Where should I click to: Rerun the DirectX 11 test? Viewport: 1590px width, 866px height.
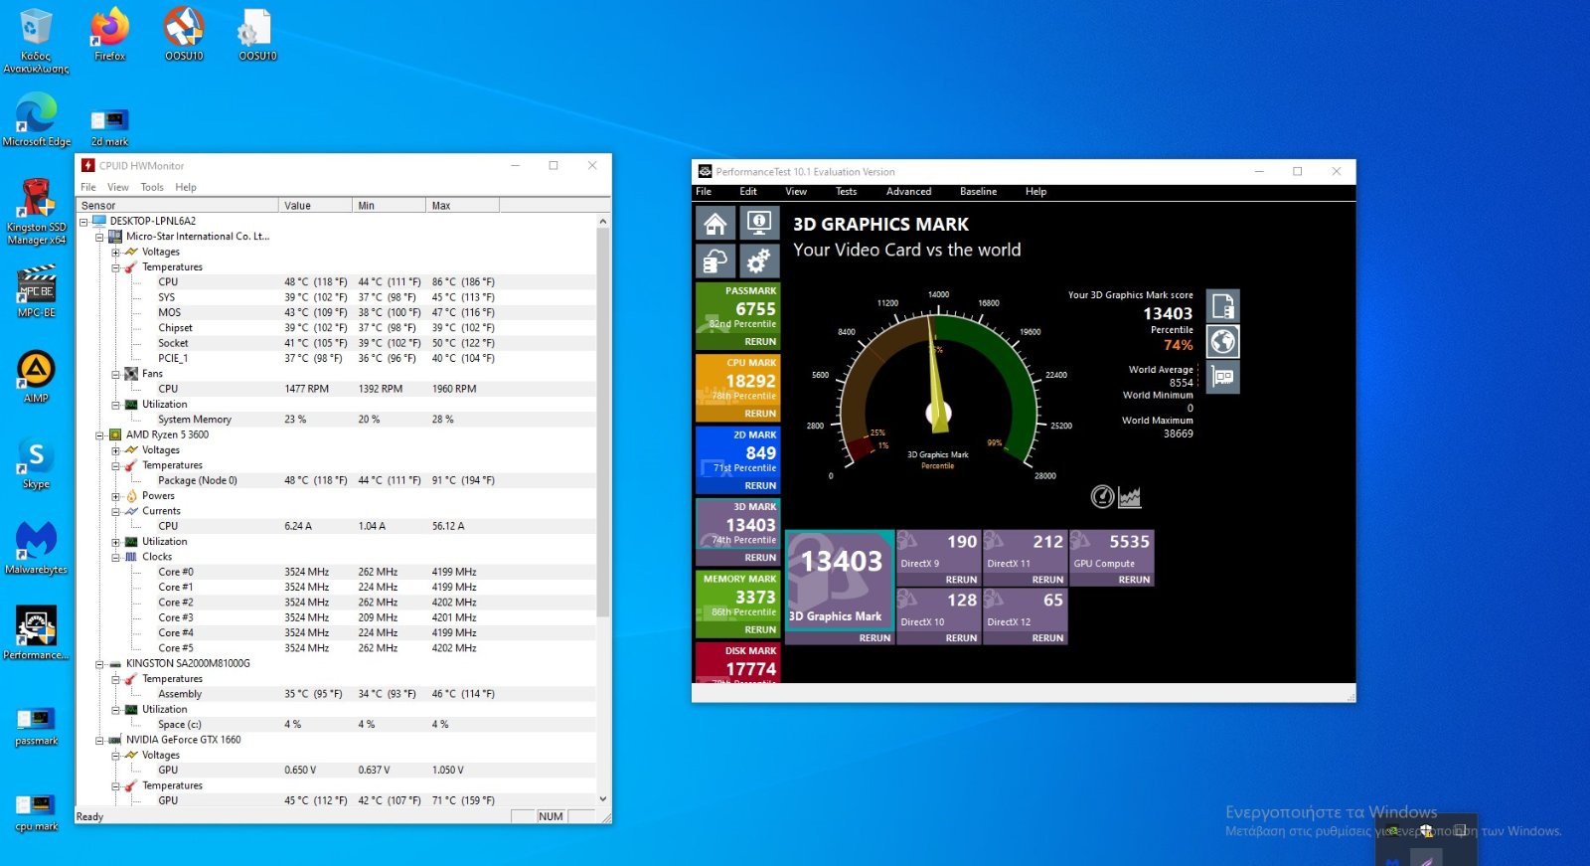pos(1047,580)
